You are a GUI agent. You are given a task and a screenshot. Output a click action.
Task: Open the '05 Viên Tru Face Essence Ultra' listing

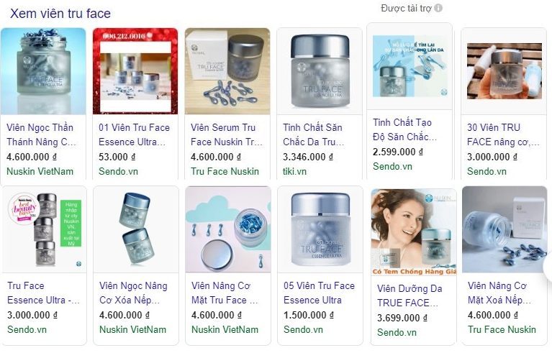tap(319, 293)
